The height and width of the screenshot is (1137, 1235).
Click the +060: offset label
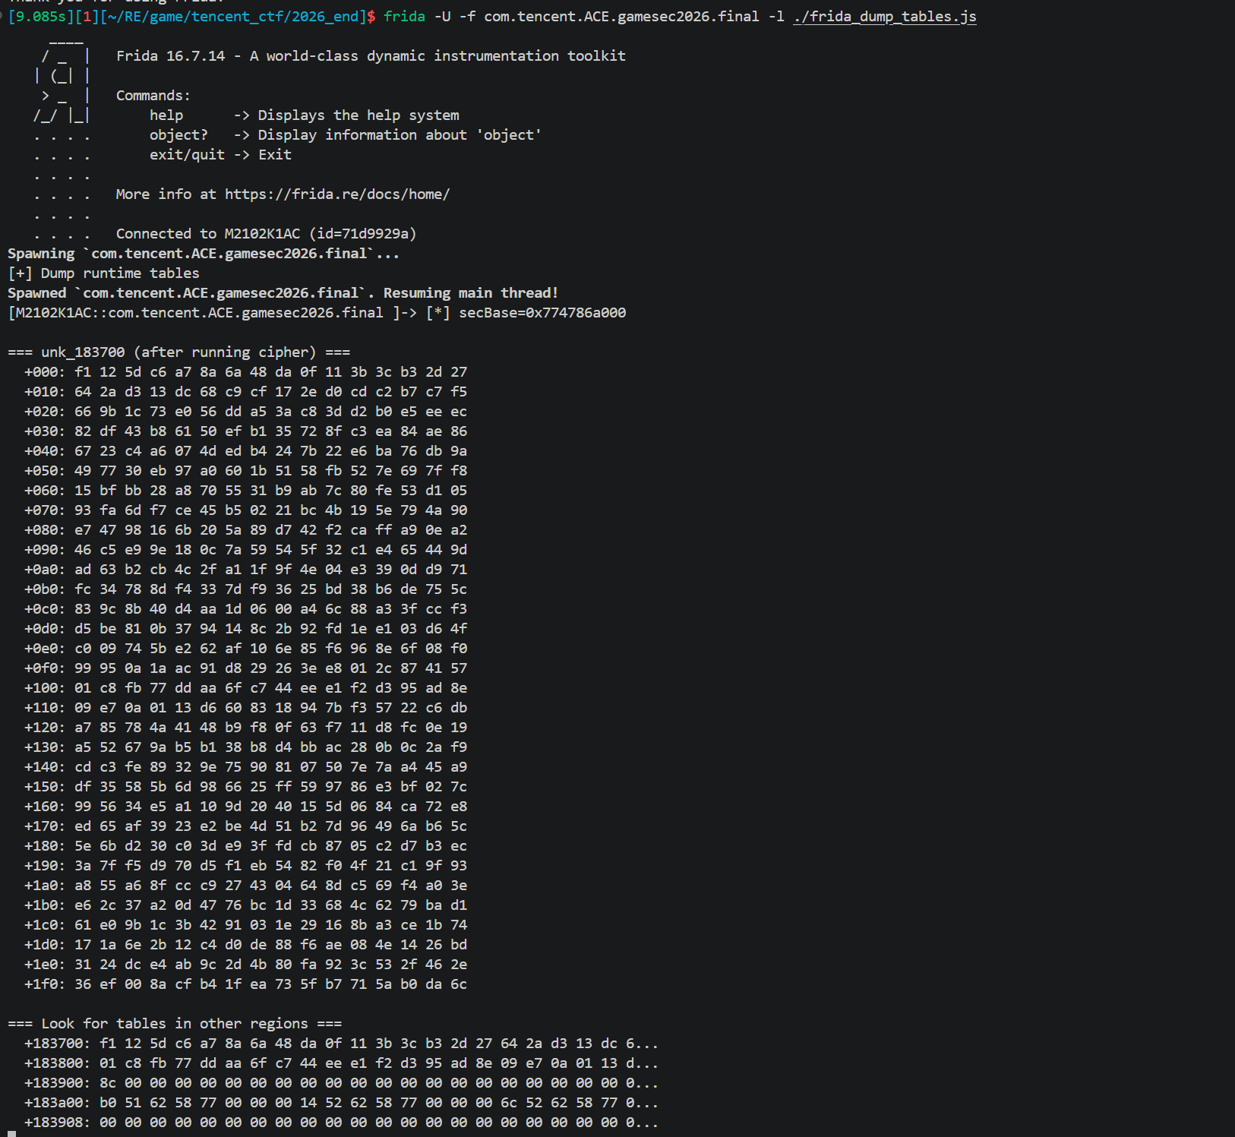(x=45, y=491)
